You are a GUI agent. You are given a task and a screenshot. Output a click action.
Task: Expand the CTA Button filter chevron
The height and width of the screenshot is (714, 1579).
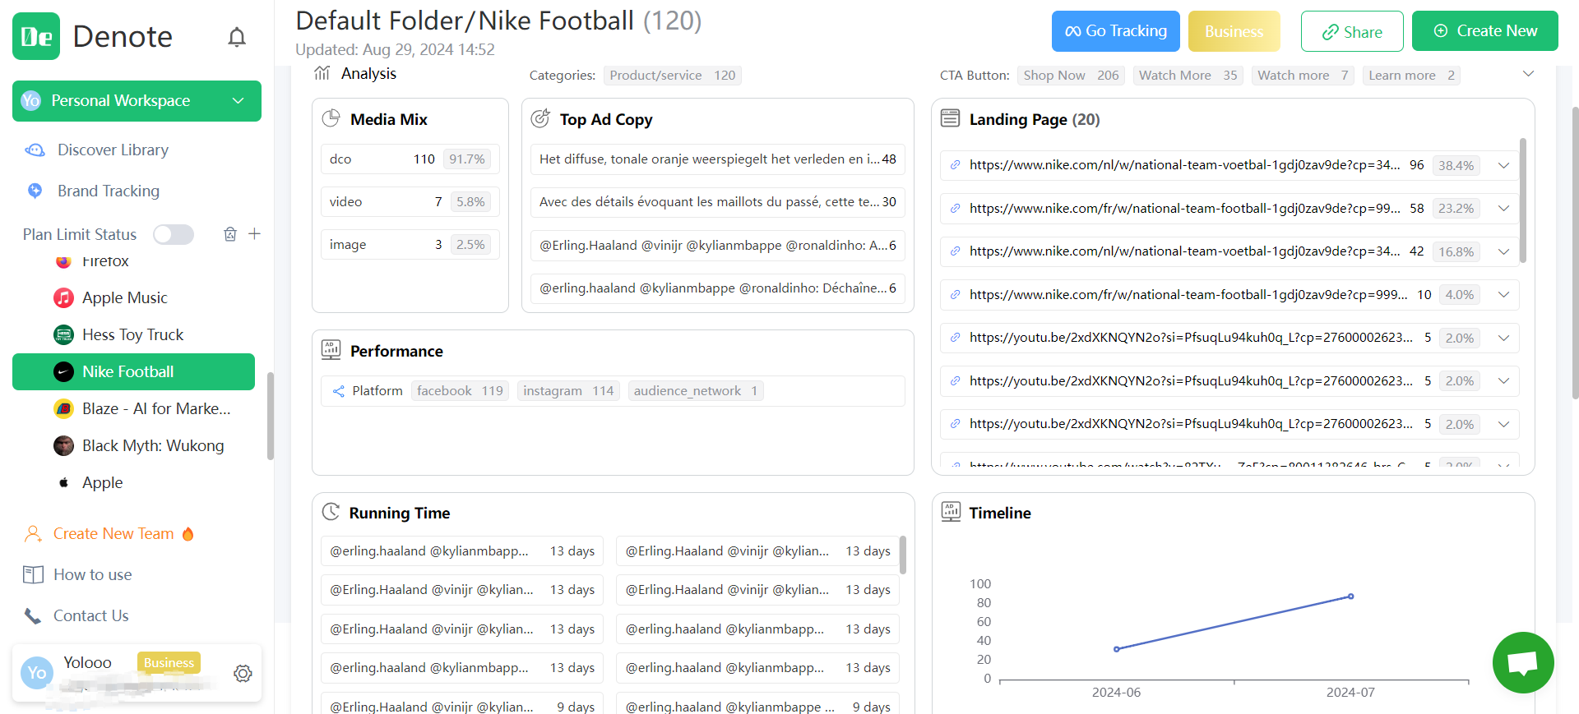tap(1528, 74)
